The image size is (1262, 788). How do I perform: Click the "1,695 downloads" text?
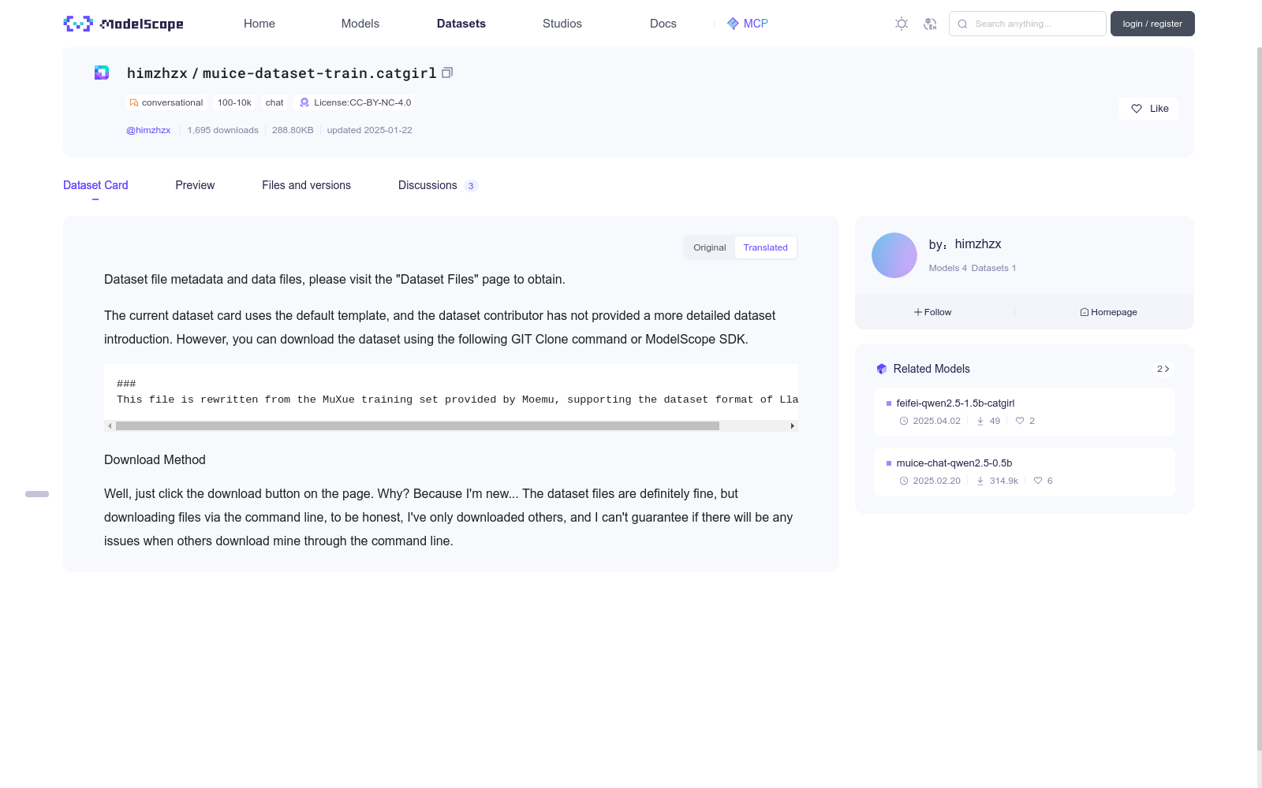point(223,130)
